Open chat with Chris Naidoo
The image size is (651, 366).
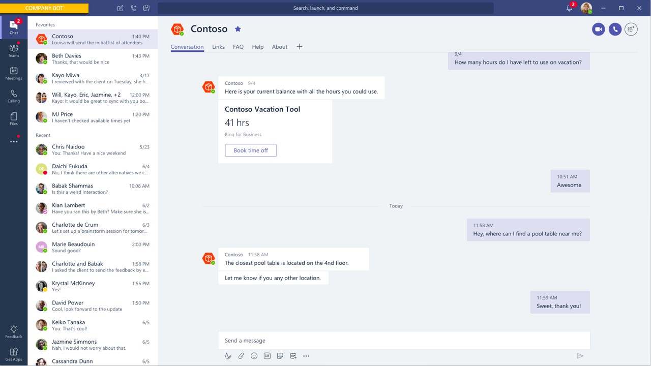point(93,149)
